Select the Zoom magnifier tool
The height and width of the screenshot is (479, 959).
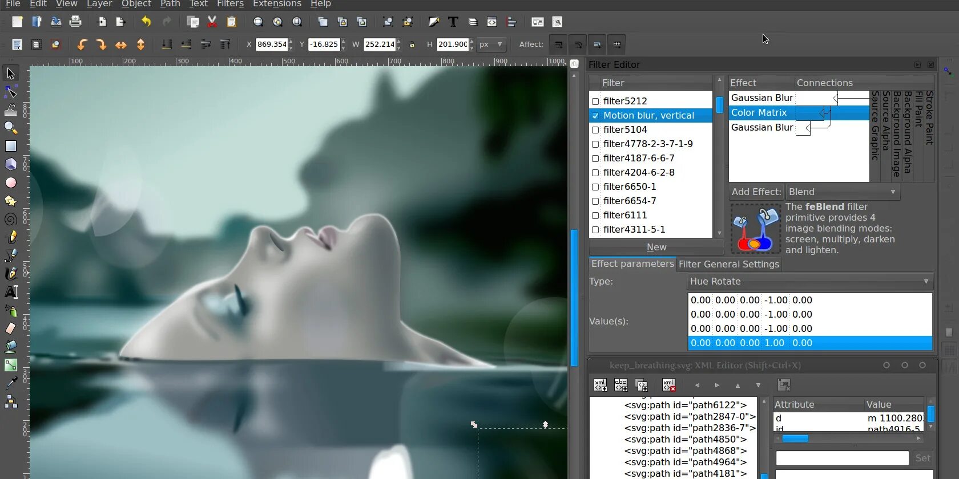pyautogui.click(x=10, y=128)
